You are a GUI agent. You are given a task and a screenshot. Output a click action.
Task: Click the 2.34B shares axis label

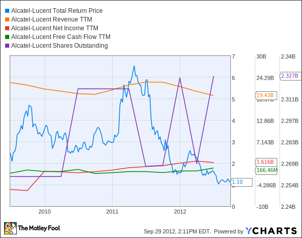[x=288, y=56]
